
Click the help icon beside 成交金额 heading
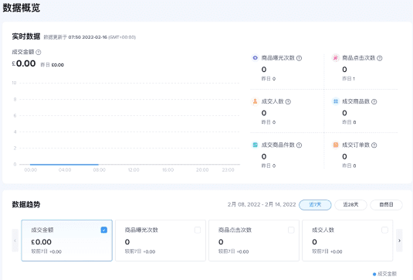[39, 53]
